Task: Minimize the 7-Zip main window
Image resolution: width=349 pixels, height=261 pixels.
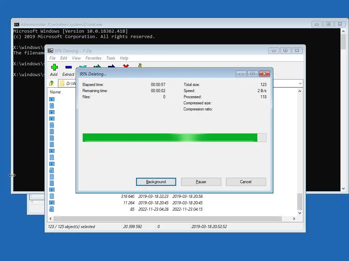Action: click(274, 51)
